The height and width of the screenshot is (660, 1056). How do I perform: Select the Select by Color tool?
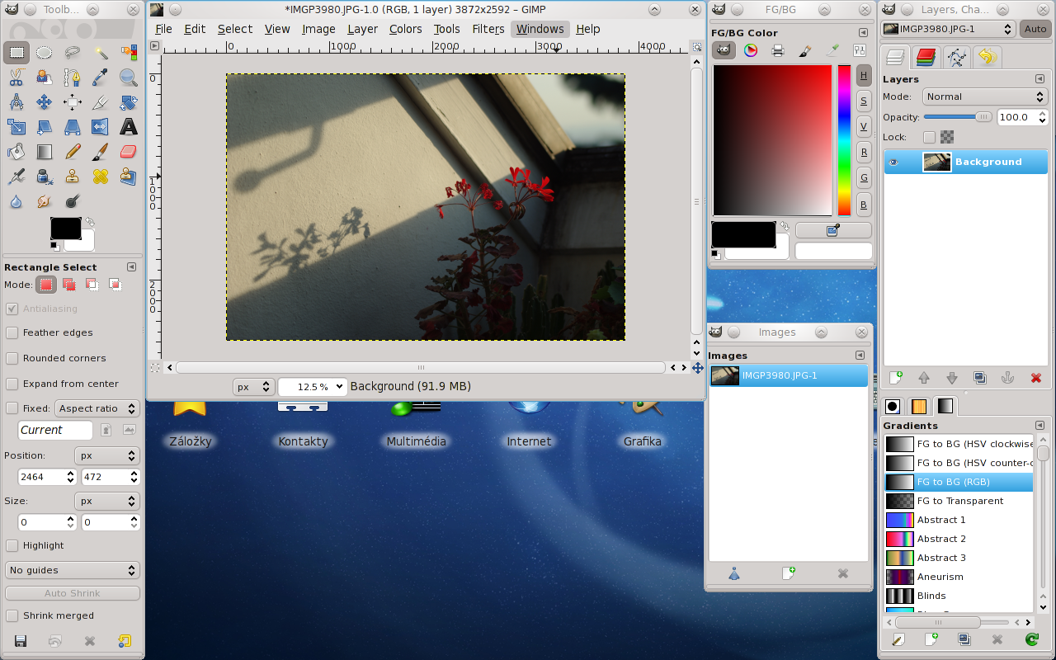(x=129, y=53)
